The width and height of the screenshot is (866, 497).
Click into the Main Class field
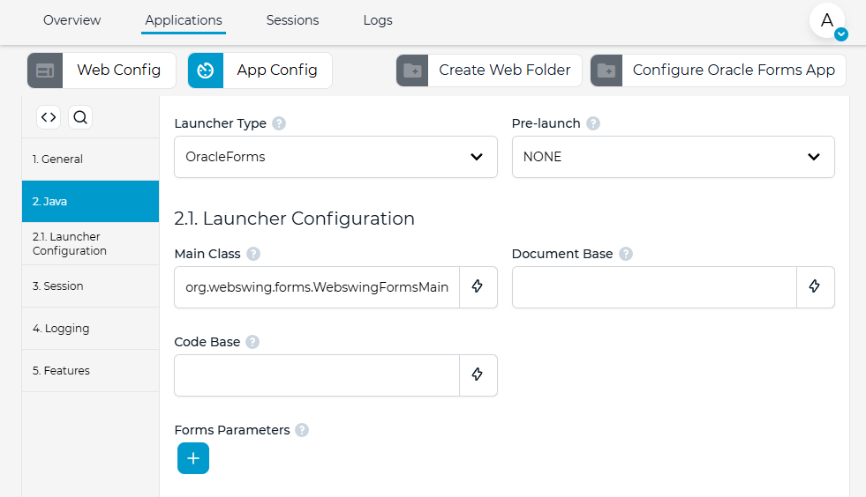317,287
